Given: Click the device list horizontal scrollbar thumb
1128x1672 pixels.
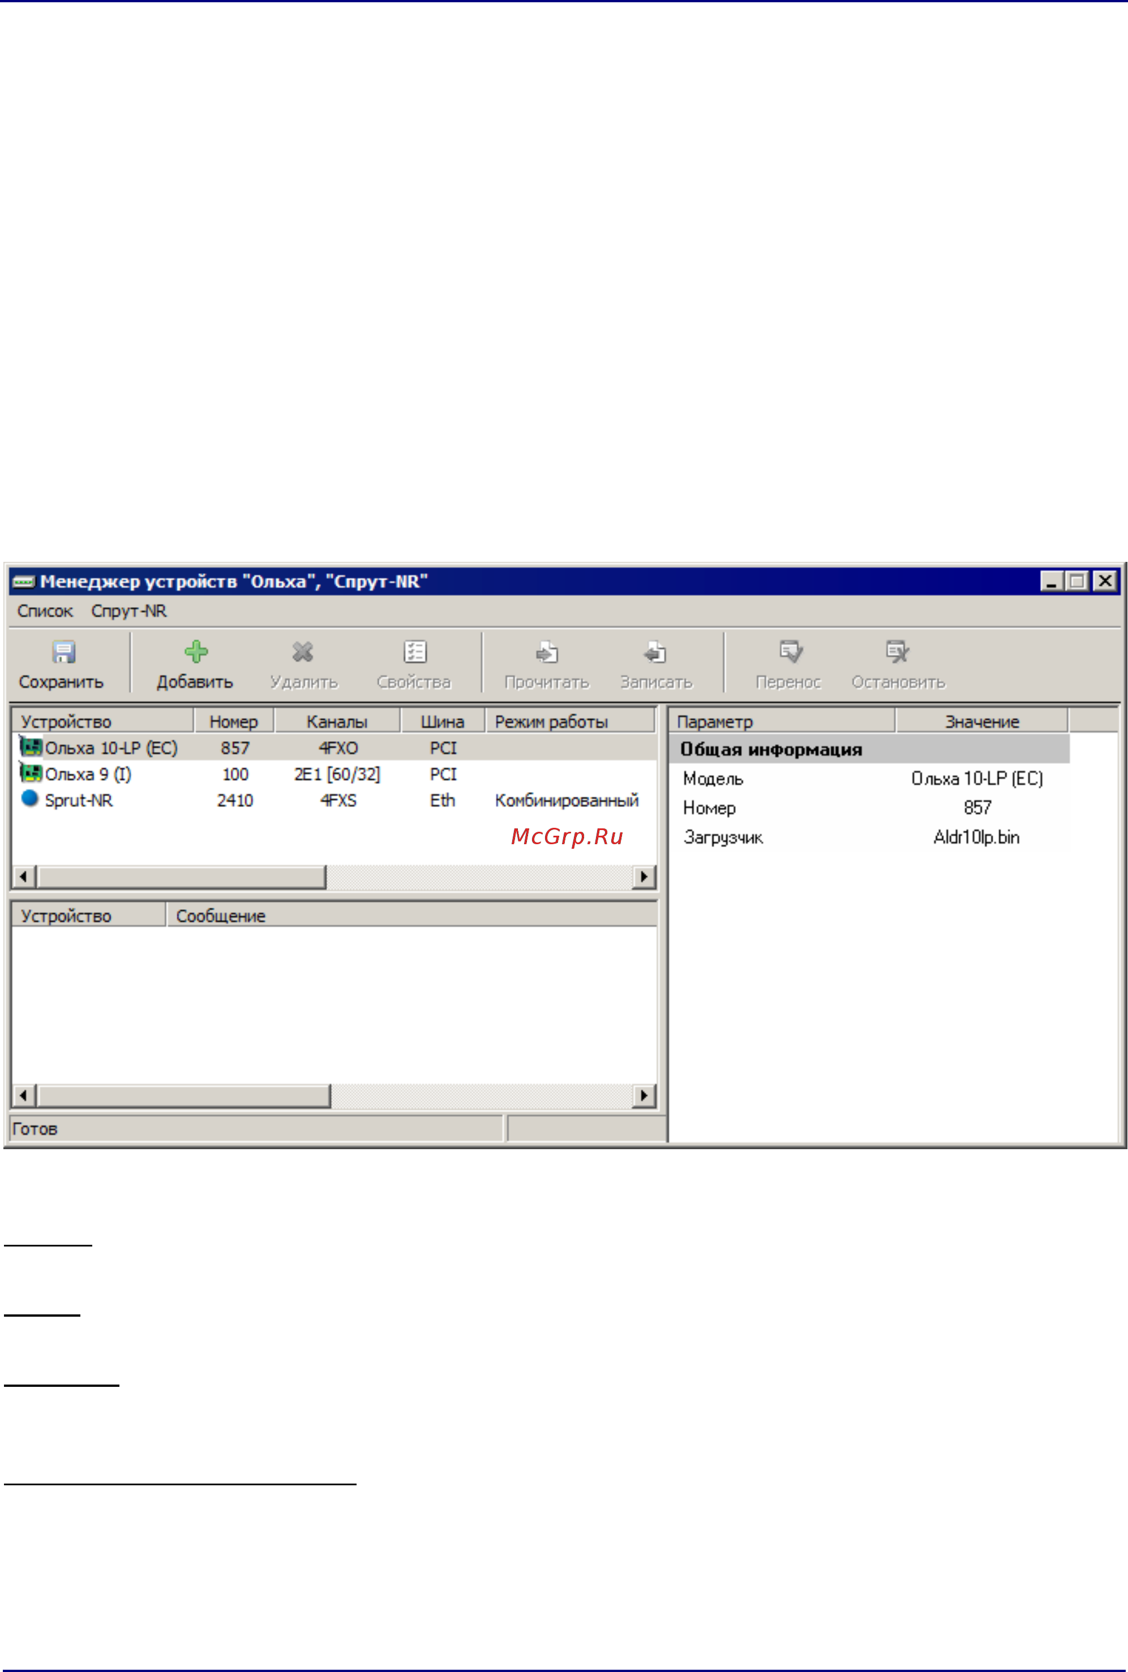Looking at the screenshot, I should coord(181,876).
